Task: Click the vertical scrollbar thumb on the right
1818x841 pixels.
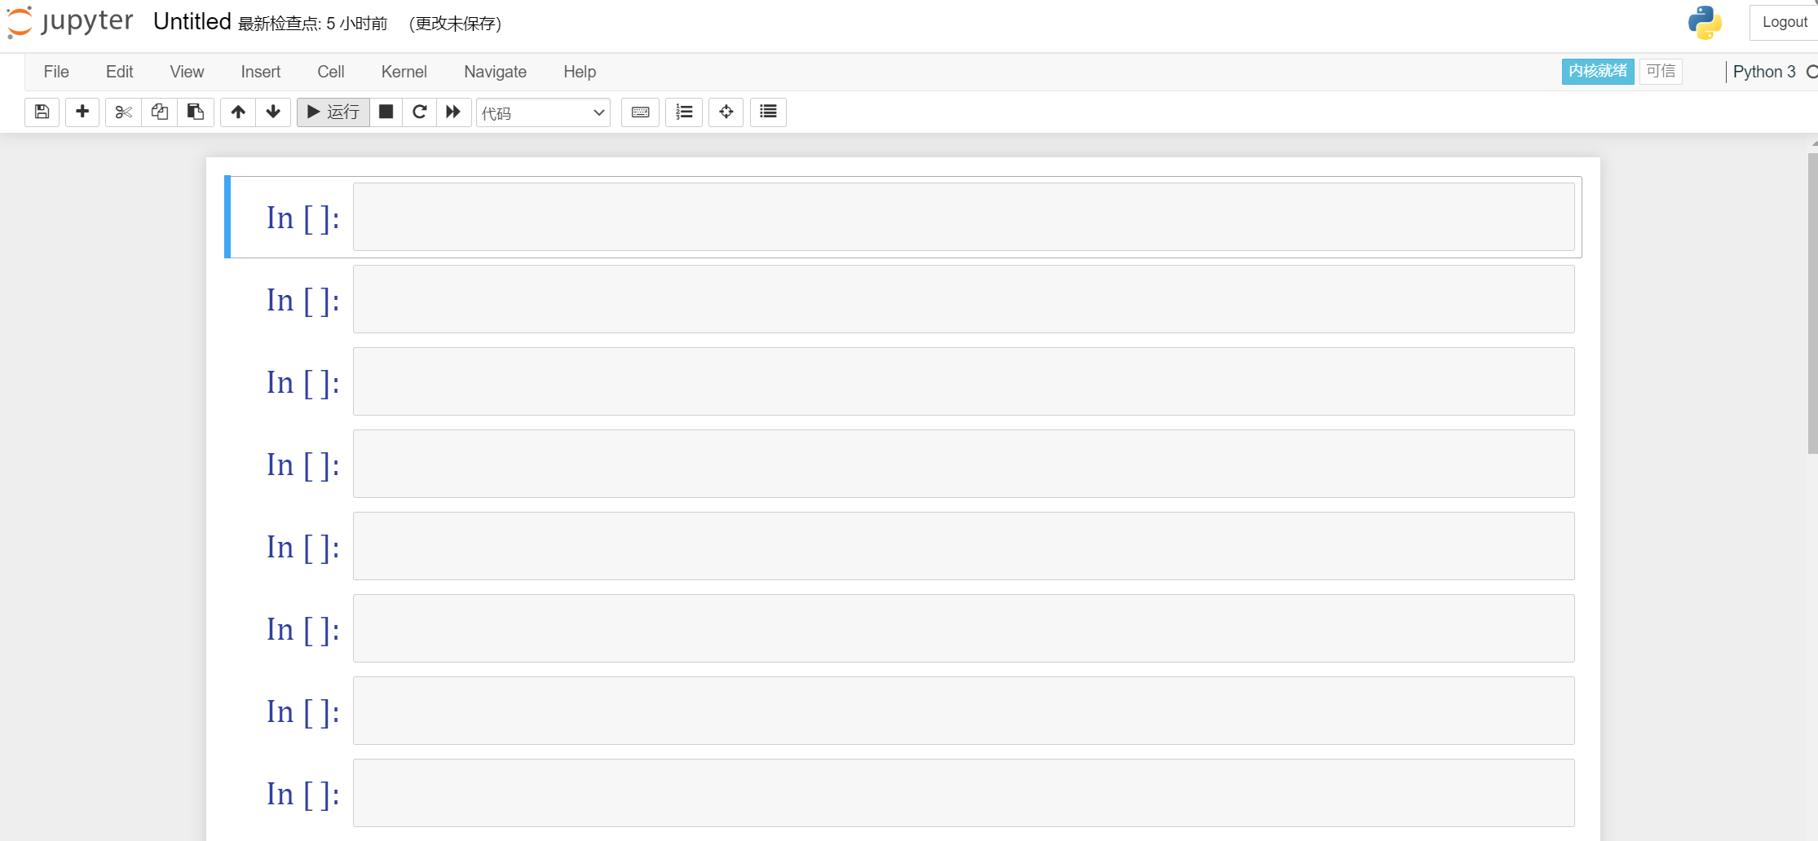Action: pos(1812,302)
